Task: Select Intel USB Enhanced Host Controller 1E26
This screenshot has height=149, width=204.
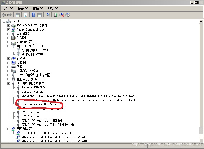Action: (x=78, y=96)
